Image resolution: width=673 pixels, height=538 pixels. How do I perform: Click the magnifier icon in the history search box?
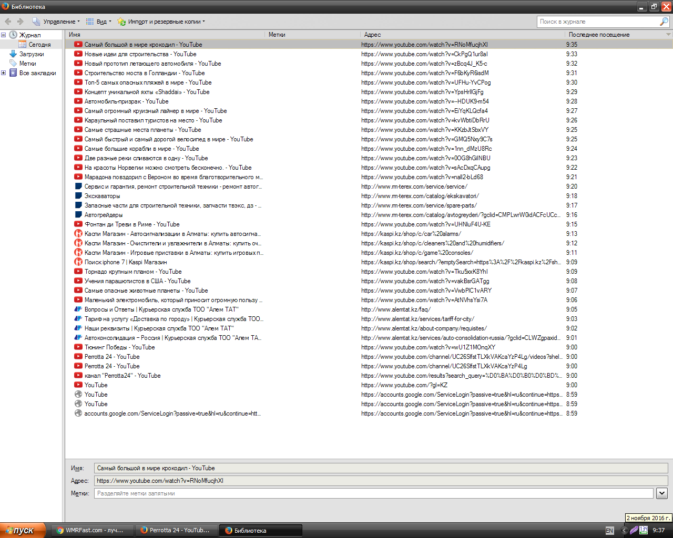pyautogui.click(x=664, y=22)
